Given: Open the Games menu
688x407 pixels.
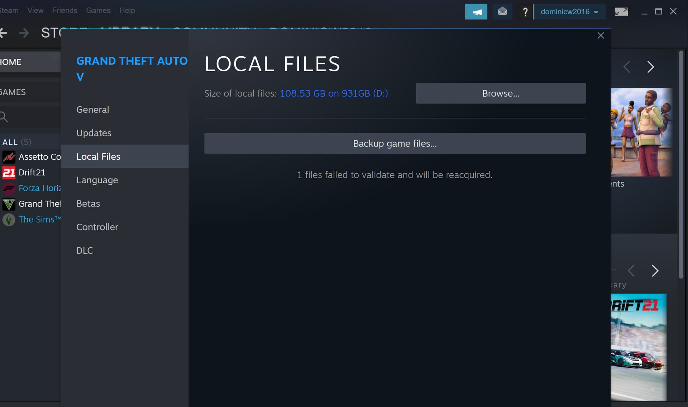Looking at the screenshot, I should pyautogui.click(x=98, y=10).
